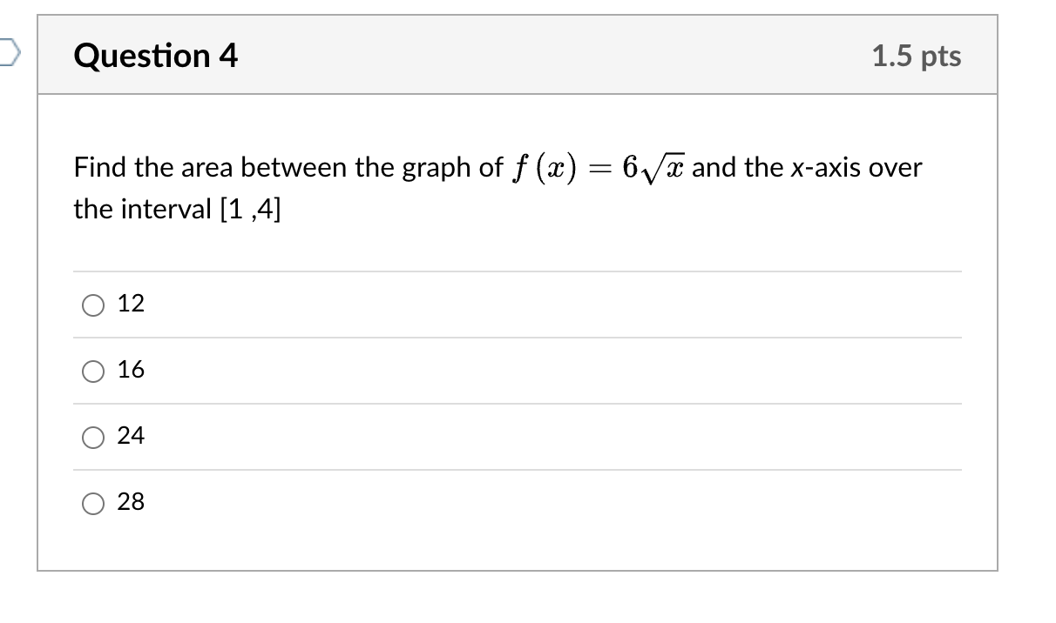
Task: Select 28 as your answer
Action: (x=93, y=503)
